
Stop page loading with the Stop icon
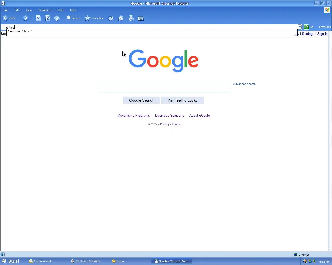38,18
